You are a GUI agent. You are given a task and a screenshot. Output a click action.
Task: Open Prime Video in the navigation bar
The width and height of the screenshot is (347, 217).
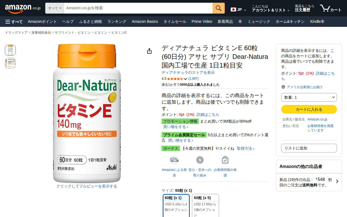click(x=202, y=22)
